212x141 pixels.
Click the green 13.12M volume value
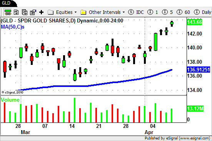tap(195, 109)
